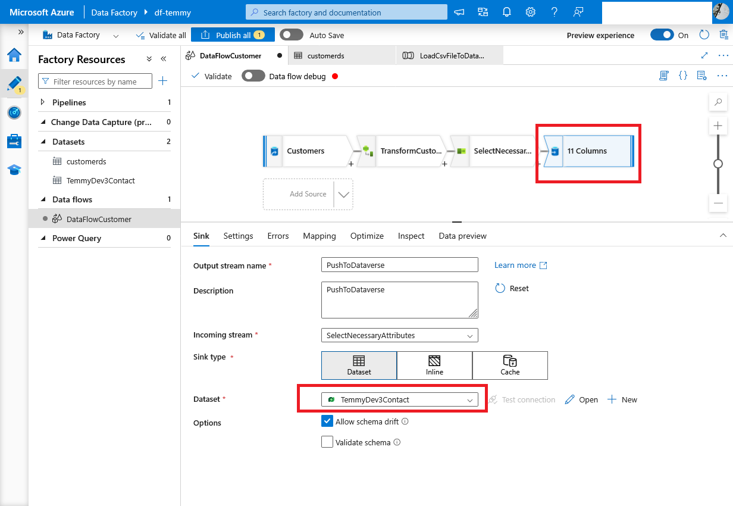Select the SelectNecessar node
Image resolution: width=733 pixels, height=506 pixels.
pos(495,151)
